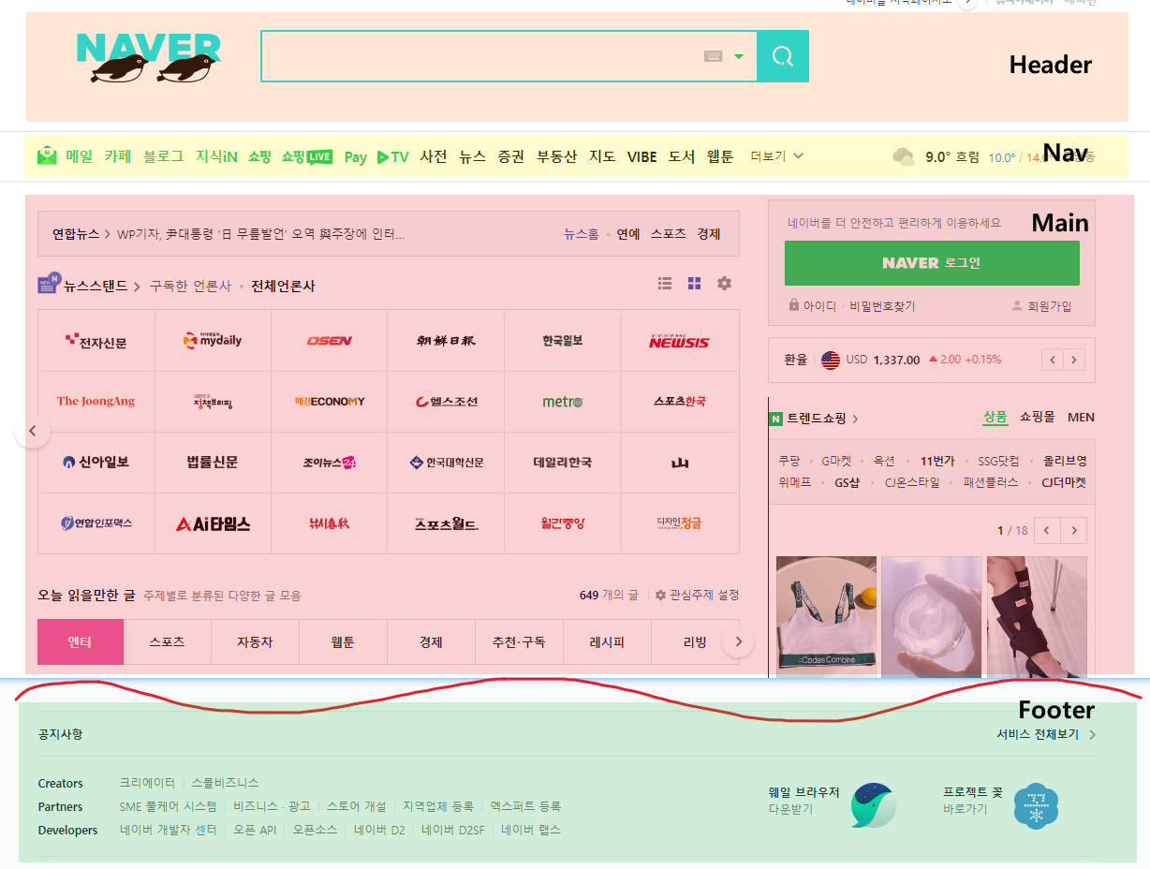The height and width of the screenshot is (869, 1150).
Task: Switch trend shopping to MEN tab
Action: (1081, 418)
